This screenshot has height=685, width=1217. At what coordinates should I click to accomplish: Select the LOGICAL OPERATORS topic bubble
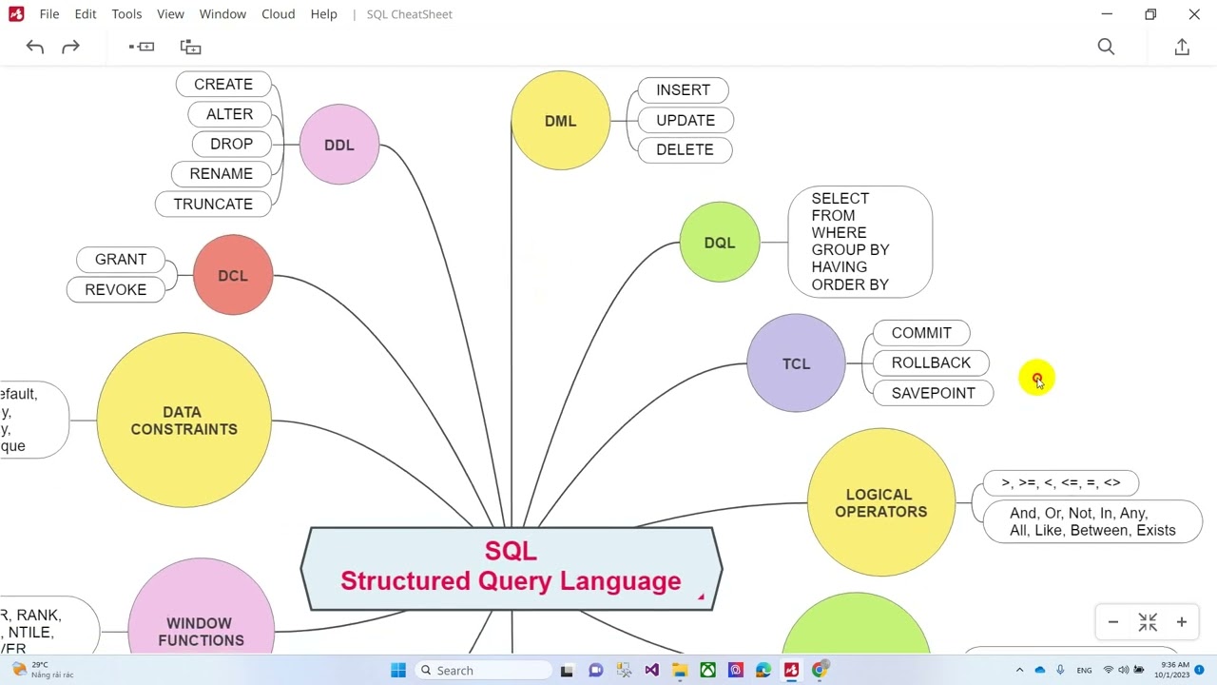coord(881,502)
